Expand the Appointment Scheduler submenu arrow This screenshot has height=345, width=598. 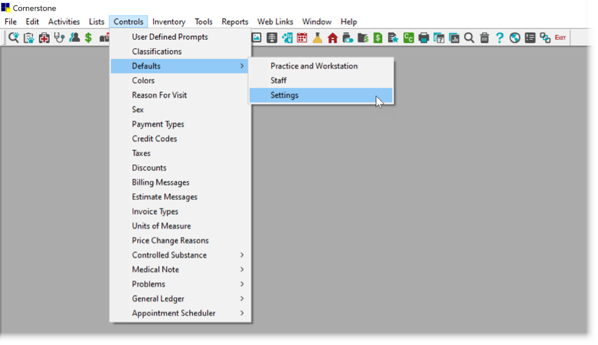coord(242,313)
